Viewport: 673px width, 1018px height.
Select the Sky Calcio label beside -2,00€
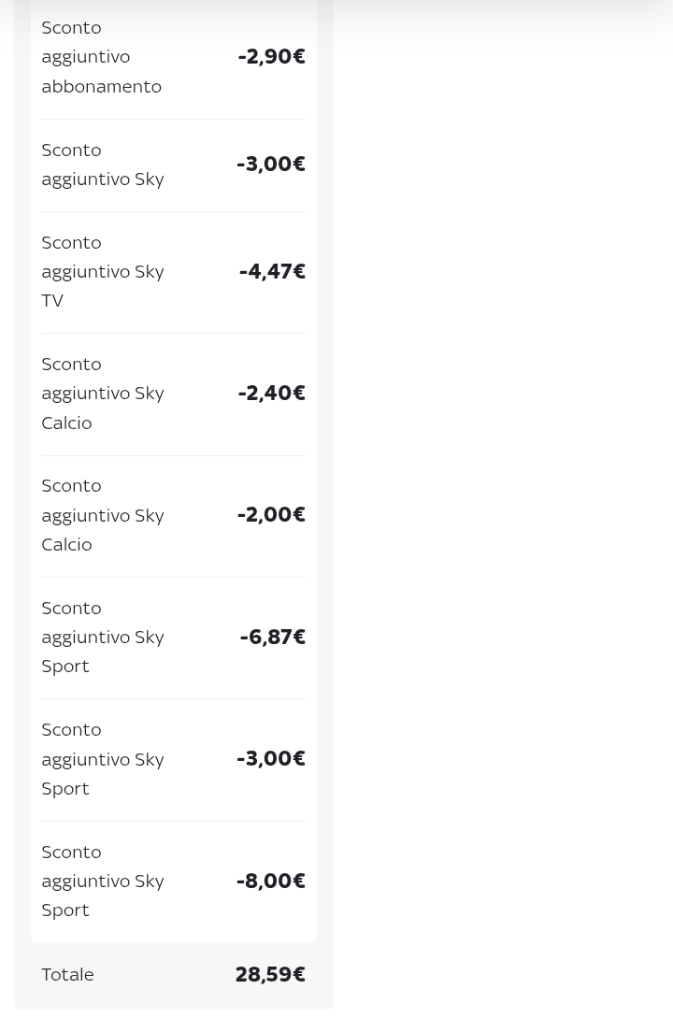point(103,515)
